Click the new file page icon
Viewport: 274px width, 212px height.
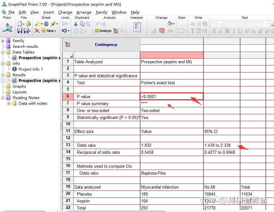(x=20, y=24)
